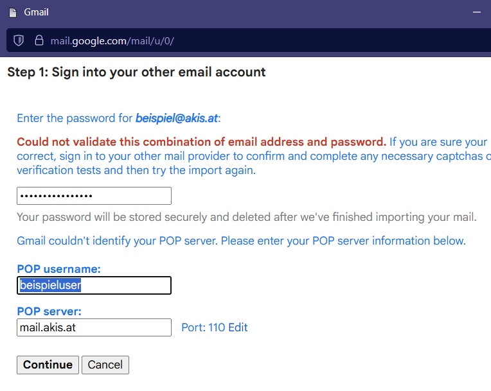Click the shield tracking protection icon

click(19, 40)
